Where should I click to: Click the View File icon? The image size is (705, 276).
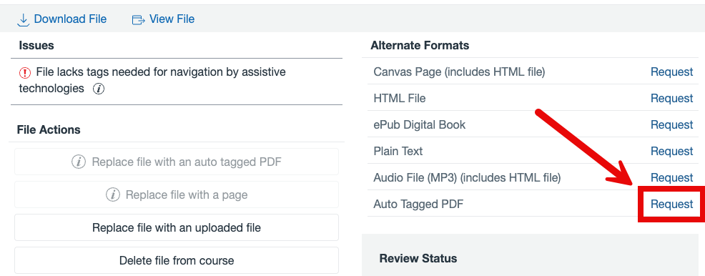(139, 20)
